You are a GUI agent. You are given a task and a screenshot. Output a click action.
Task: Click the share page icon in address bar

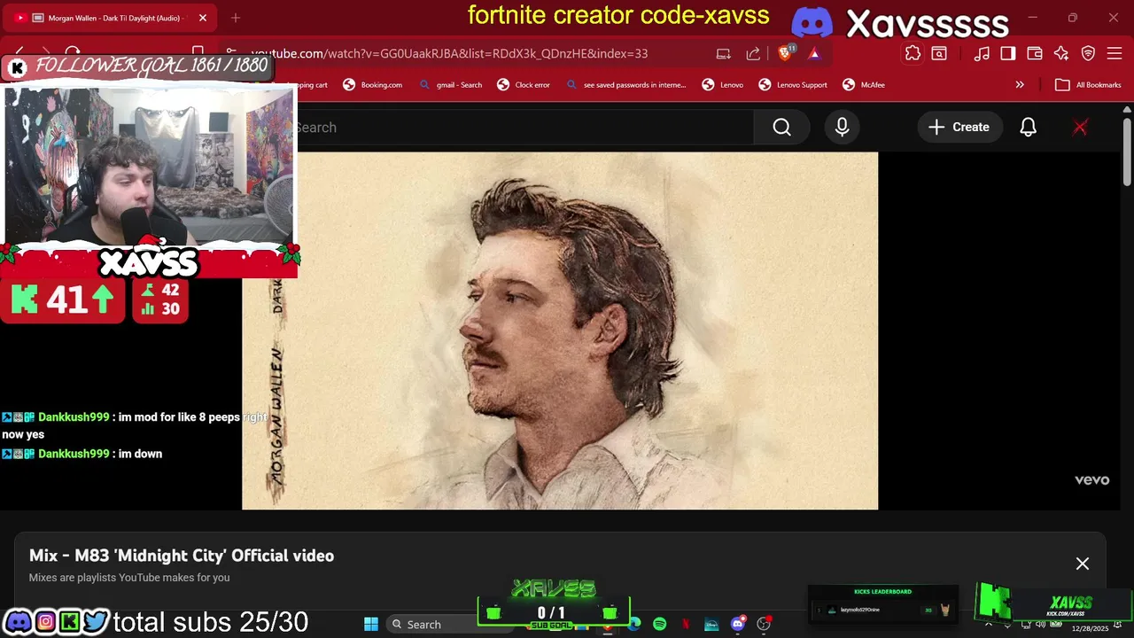pyautogui.click(x=753, y=53)
